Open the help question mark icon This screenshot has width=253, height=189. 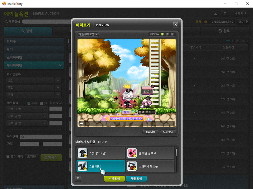(225, 13)
